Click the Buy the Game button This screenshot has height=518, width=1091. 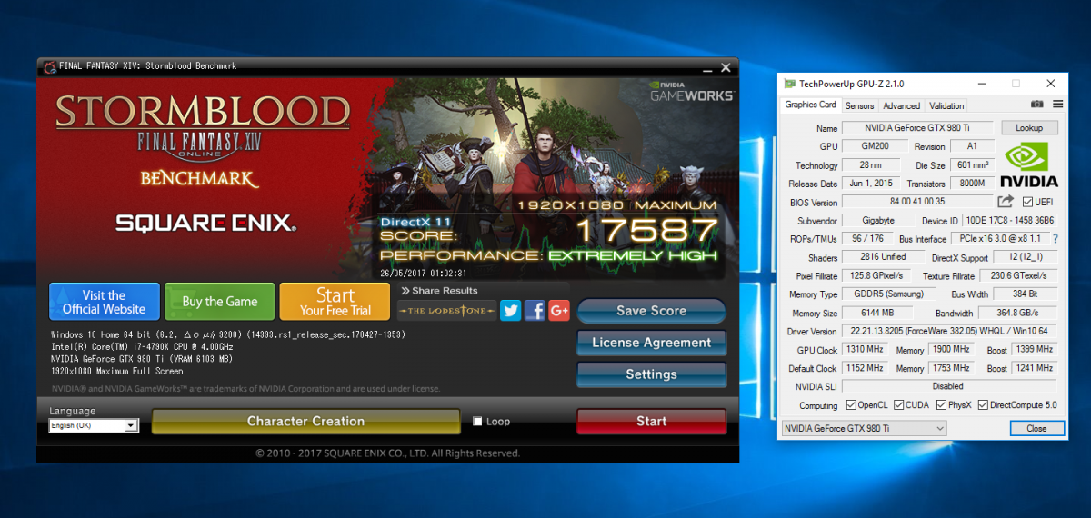219,302
